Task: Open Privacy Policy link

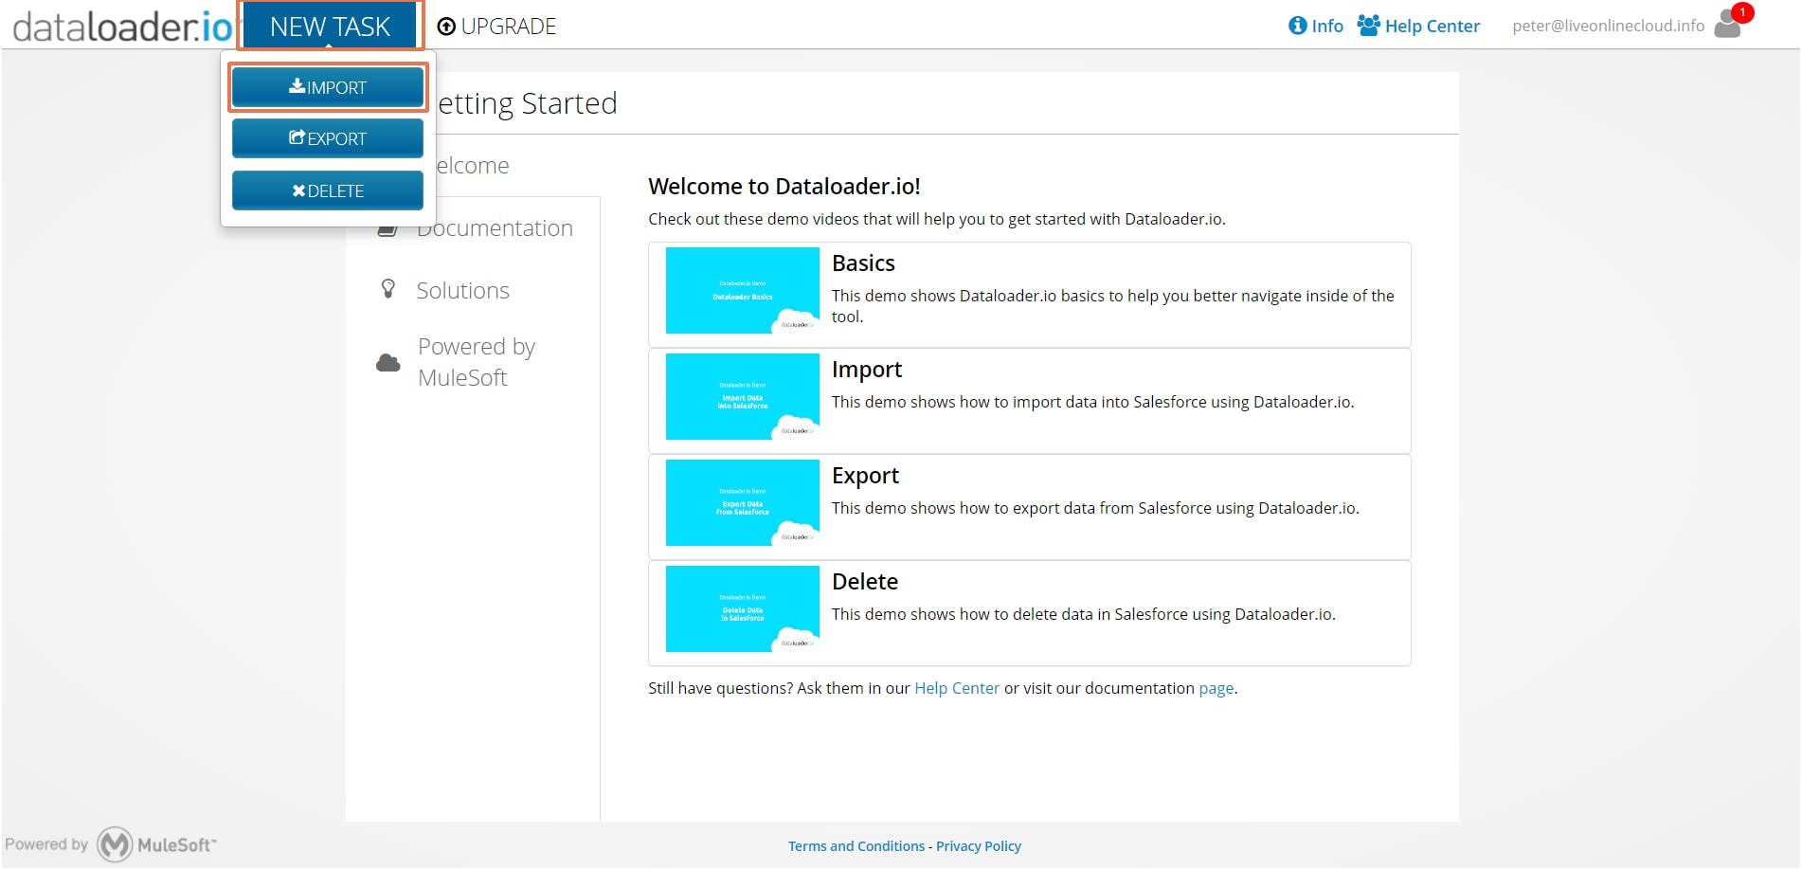Action: [979, 846]
